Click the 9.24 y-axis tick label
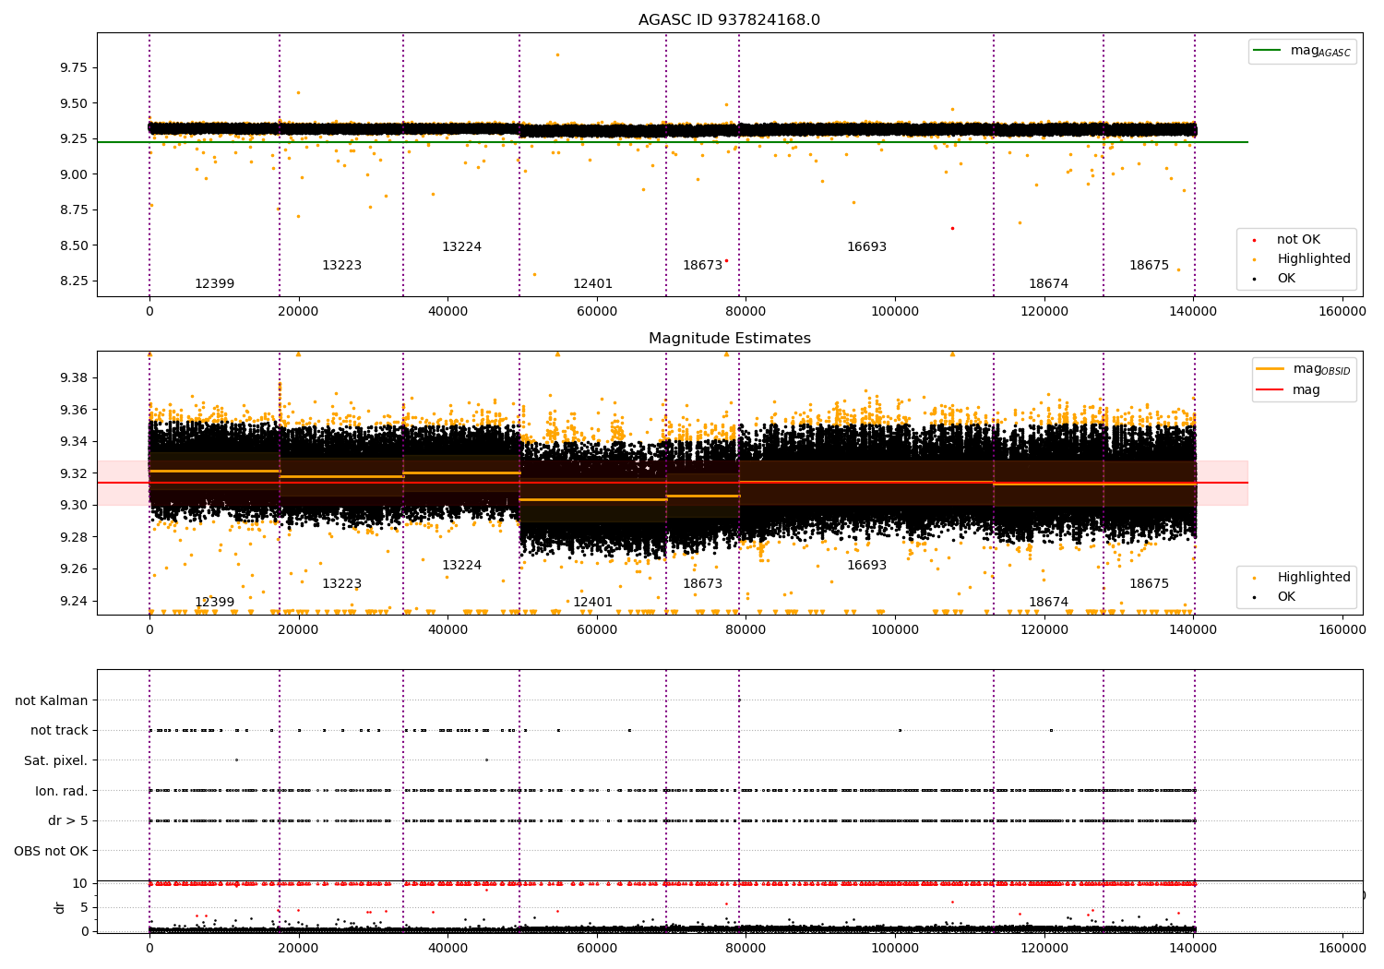 [x=74, y=601]
